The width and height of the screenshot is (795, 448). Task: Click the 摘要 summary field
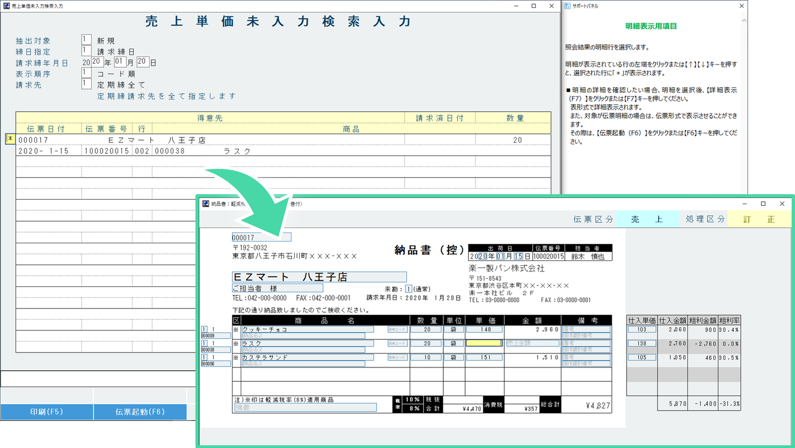[305, 408]
